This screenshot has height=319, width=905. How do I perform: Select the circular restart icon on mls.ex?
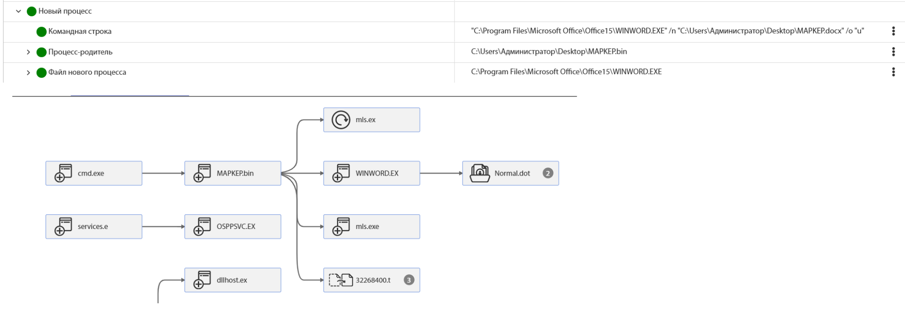340,120
